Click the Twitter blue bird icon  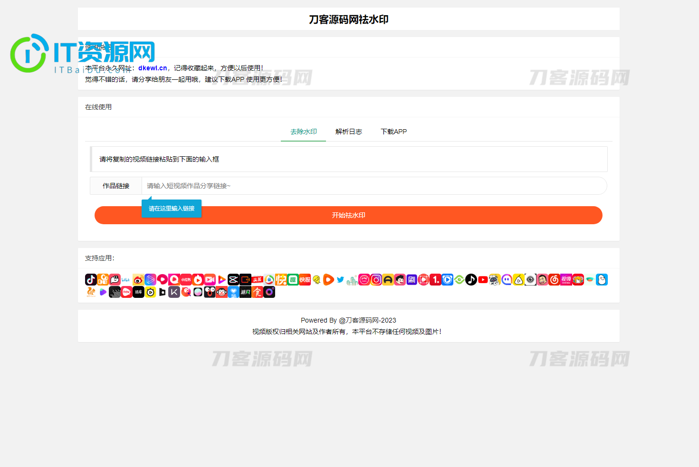(340, 279)
